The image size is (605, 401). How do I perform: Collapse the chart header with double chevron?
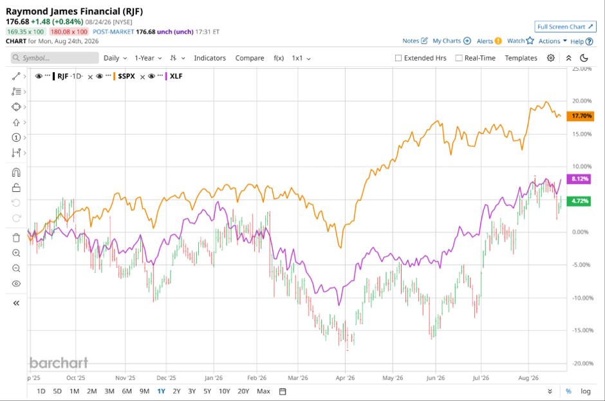tap(568, 58)
